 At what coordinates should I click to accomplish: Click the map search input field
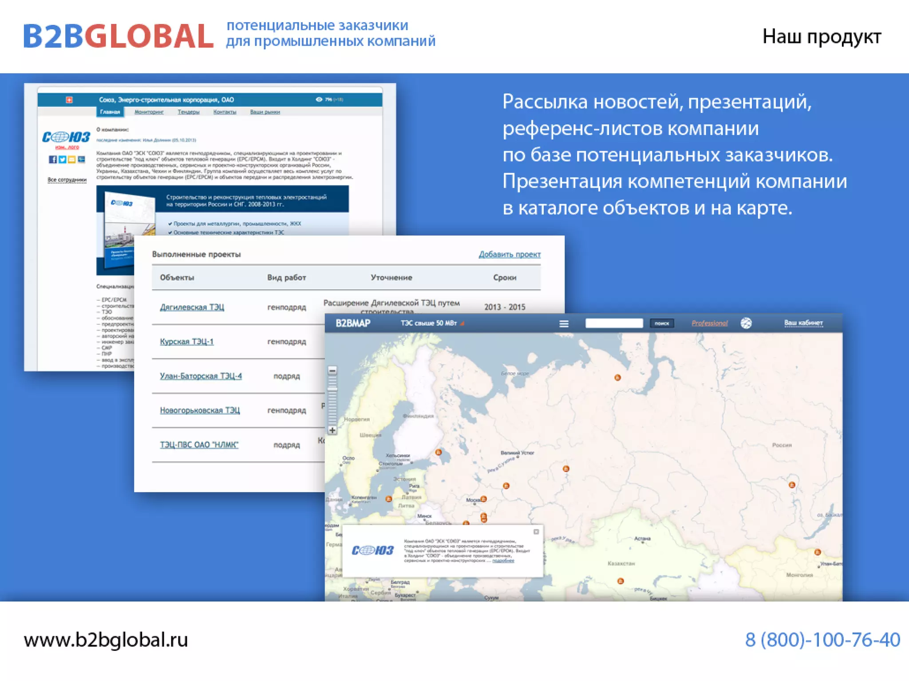point(614,323)
